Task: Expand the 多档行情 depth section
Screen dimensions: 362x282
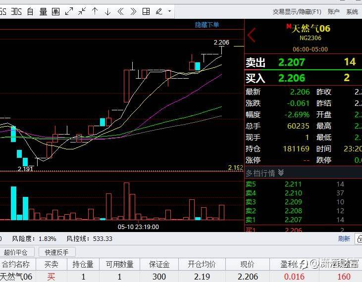Action: [x=264, y=173]
